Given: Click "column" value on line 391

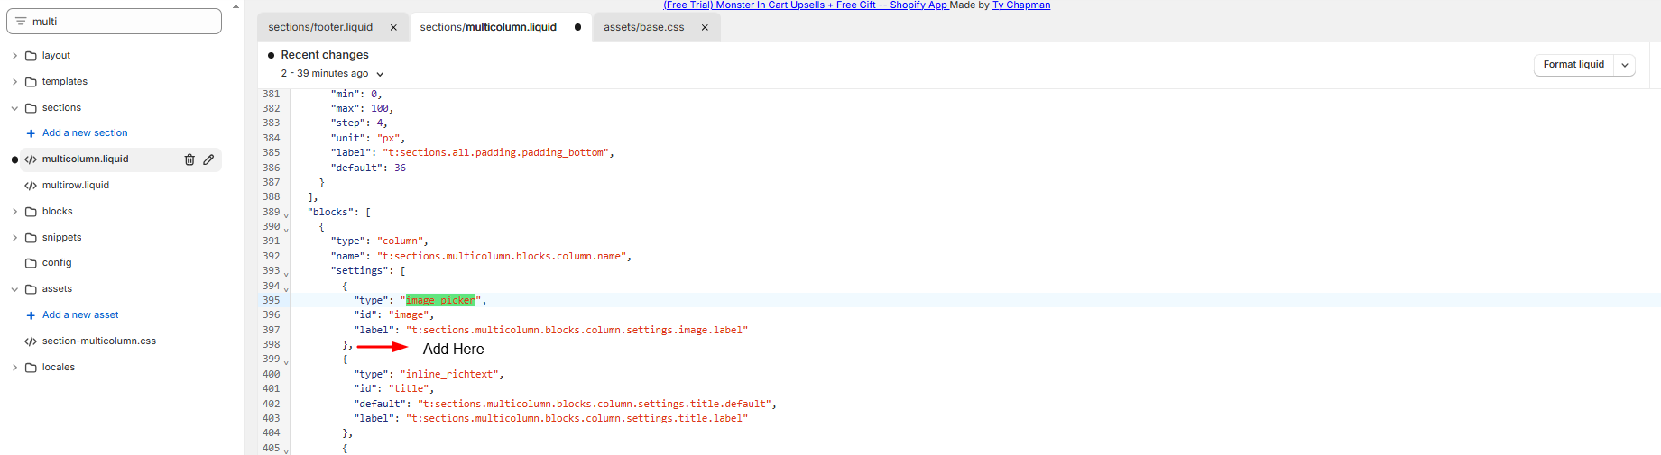Looking at the screenshot, I should click(x=401, y=241).
